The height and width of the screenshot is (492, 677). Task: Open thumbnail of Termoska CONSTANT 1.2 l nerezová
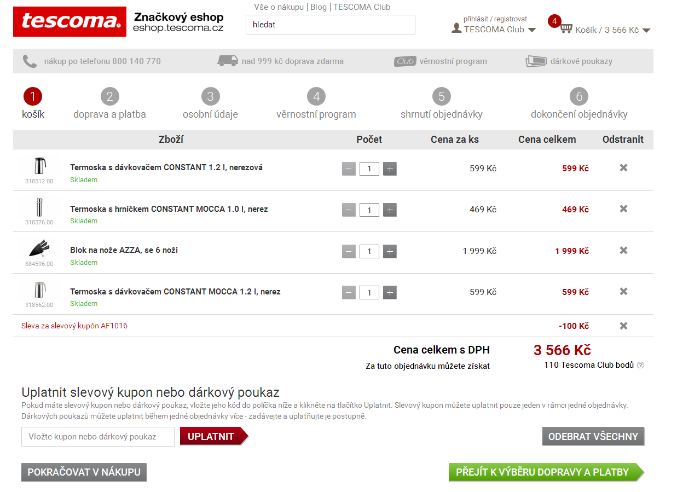pos(39,166)
